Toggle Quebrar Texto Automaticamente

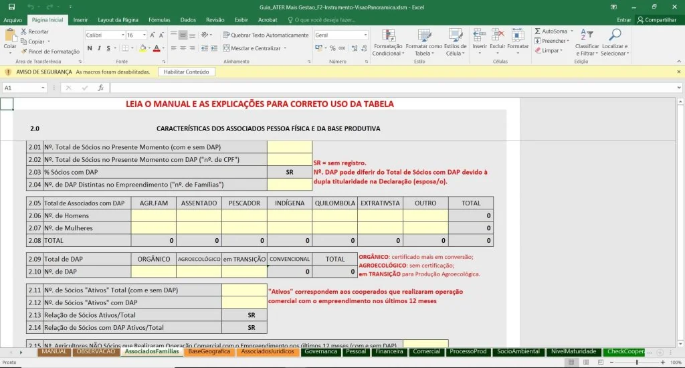coord(266,35)
